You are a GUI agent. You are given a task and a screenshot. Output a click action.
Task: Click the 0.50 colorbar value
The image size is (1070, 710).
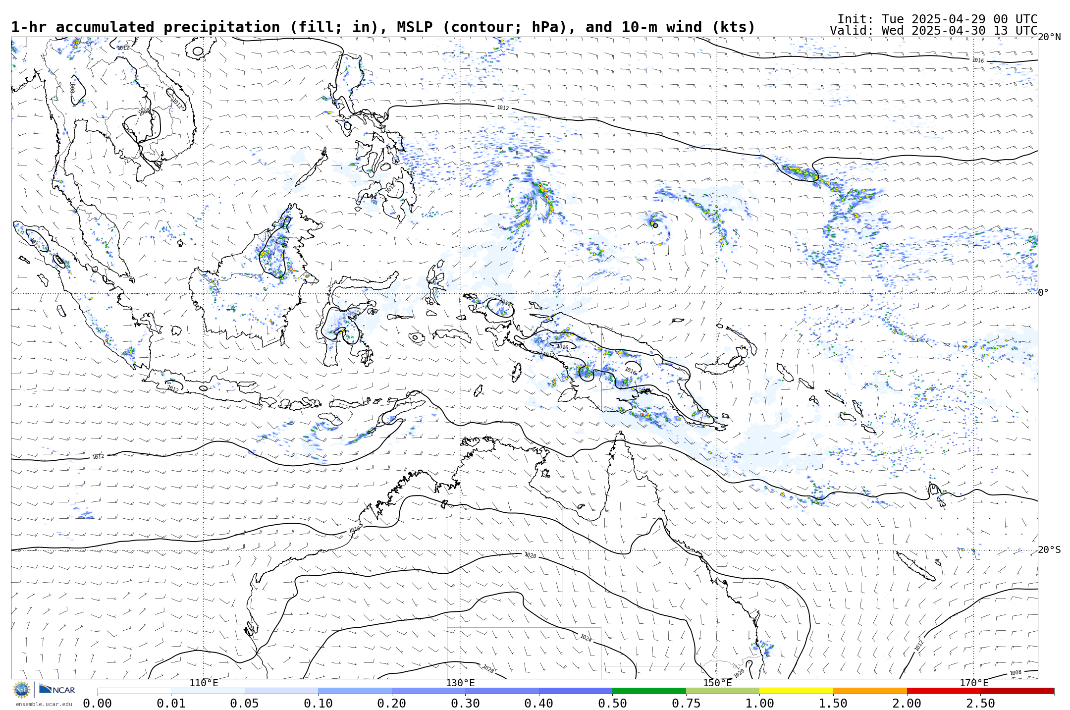pyautogui.click(x=612, y=704)
